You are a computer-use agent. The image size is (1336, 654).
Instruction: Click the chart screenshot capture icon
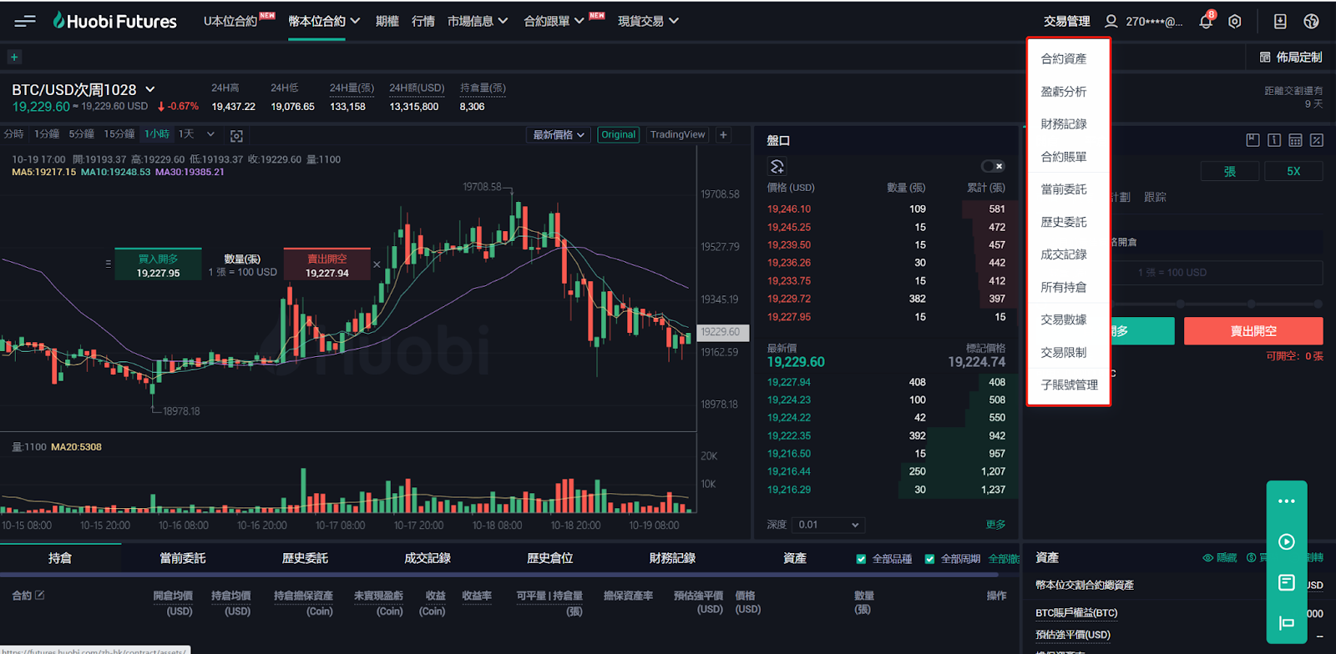tap(236, 135)
